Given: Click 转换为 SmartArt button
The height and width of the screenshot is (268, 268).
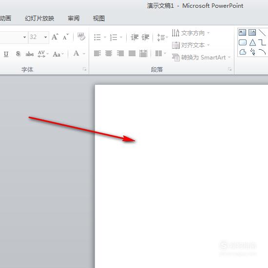Looking at the screenshot, I should [x=201, y=57].
